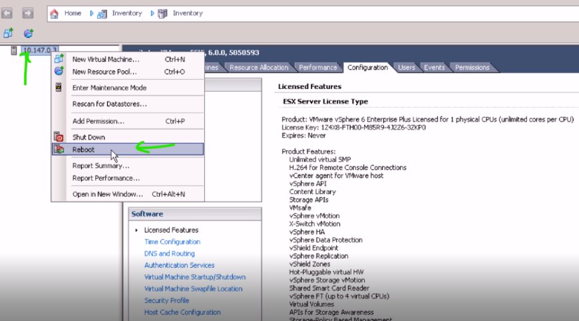
Task: Click 'Unlimited virtual SMP' feature entry
Action: (320, 160)
